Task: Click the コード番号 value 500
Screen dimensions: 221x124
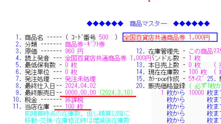Action: click(104, 37)
